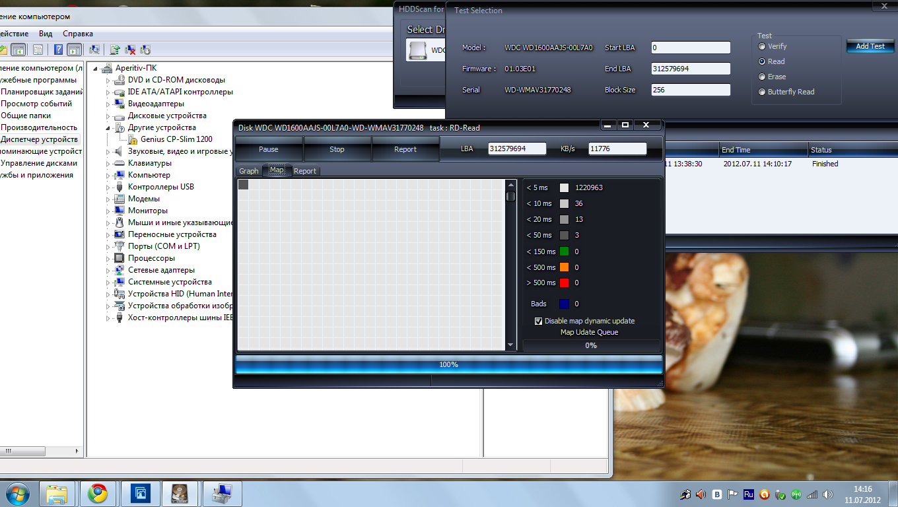Viewport: 898px width, 507px height.
Task: Switch to HDDScan hard drive taskbar icon
Action: click(180, 493)
